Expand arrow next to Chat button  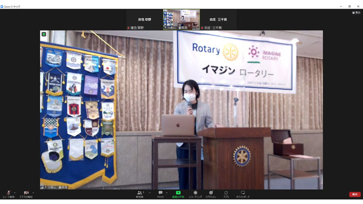point(166,193)
